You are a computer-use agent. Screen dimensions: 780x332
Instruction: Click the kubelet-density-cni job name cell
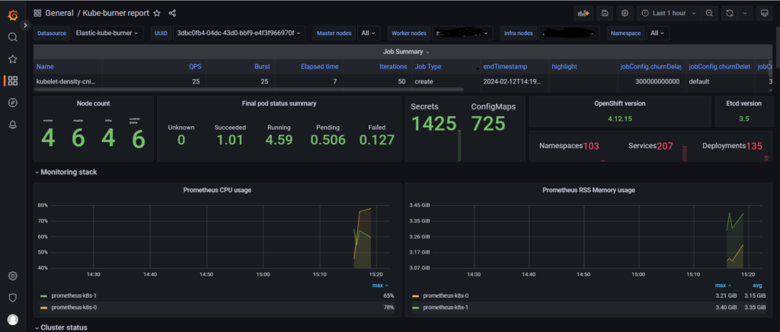(x=66, y=81)
